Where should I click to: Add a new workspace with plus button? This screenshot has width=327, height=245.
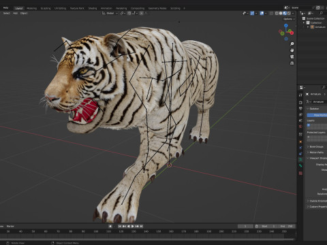point(184,8)
